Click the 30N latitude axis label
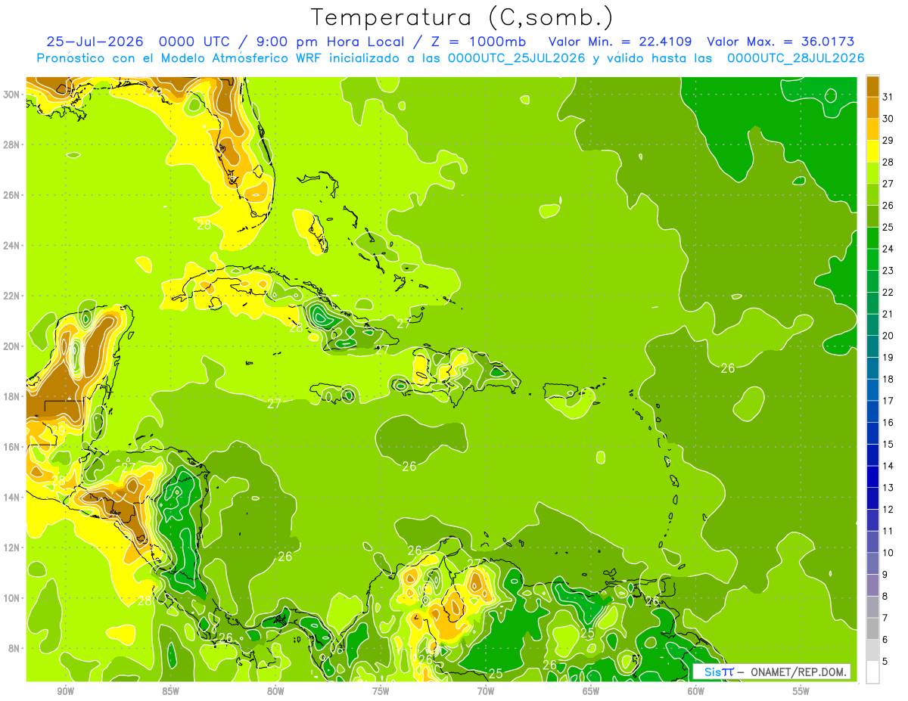This screenshot has height=701, width=908. pyautogui.click(x=13, y=95)
